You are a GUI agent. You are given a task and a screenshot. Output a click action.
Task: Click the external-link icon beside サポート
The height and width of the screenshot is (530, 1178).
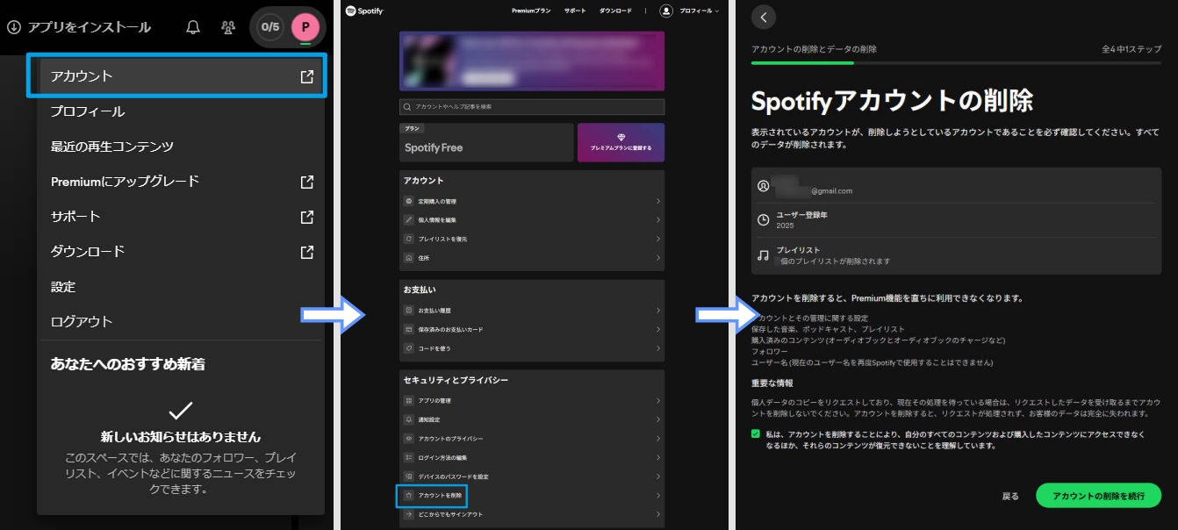tap(306, 216)
